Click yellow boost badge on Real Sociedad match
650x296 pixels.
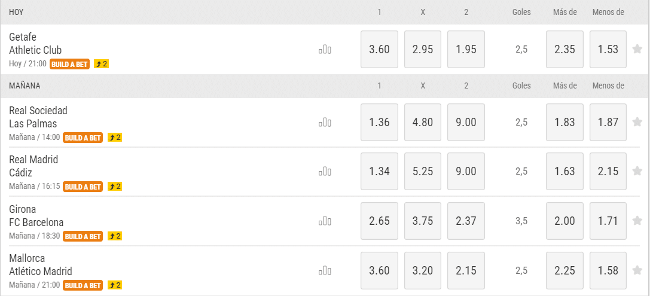pyautogui.click(x=115, y=138)
